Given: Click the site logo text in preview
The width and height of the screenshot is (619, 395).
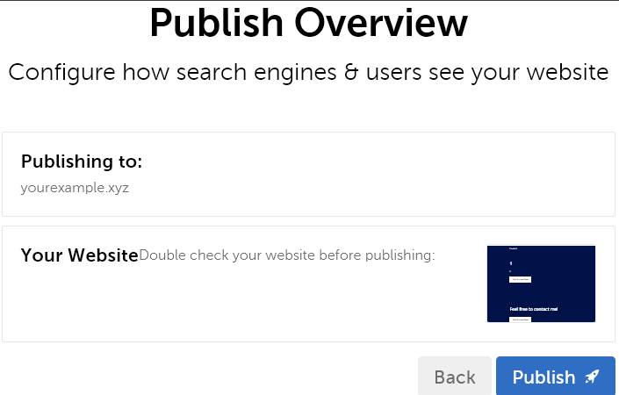Looking at the screenshot, I should pyautogui.click(x=514, y=249).
